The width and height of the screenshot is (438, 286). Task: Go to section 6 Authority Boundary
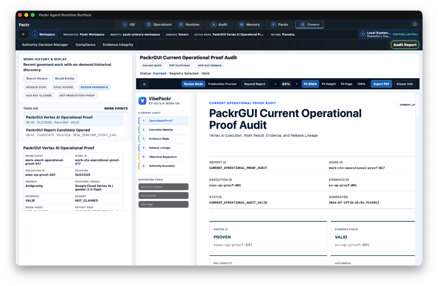click(163, 166)
